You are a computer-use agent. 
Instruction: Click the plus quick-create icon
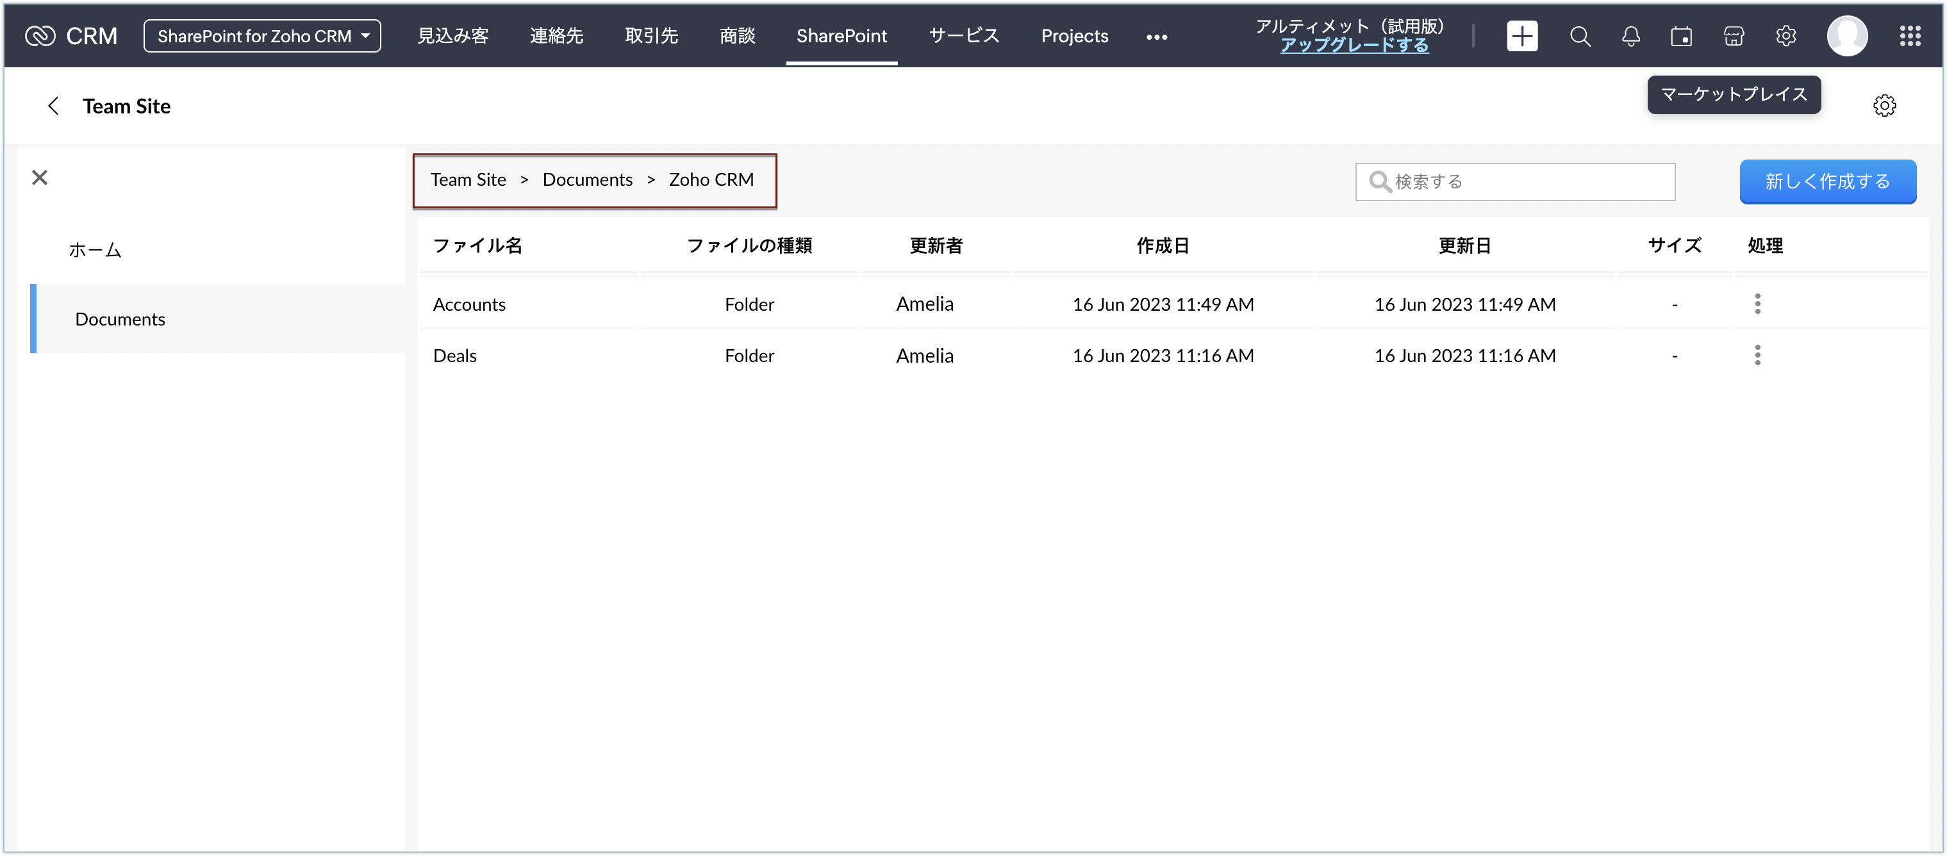pos(1521,37)
